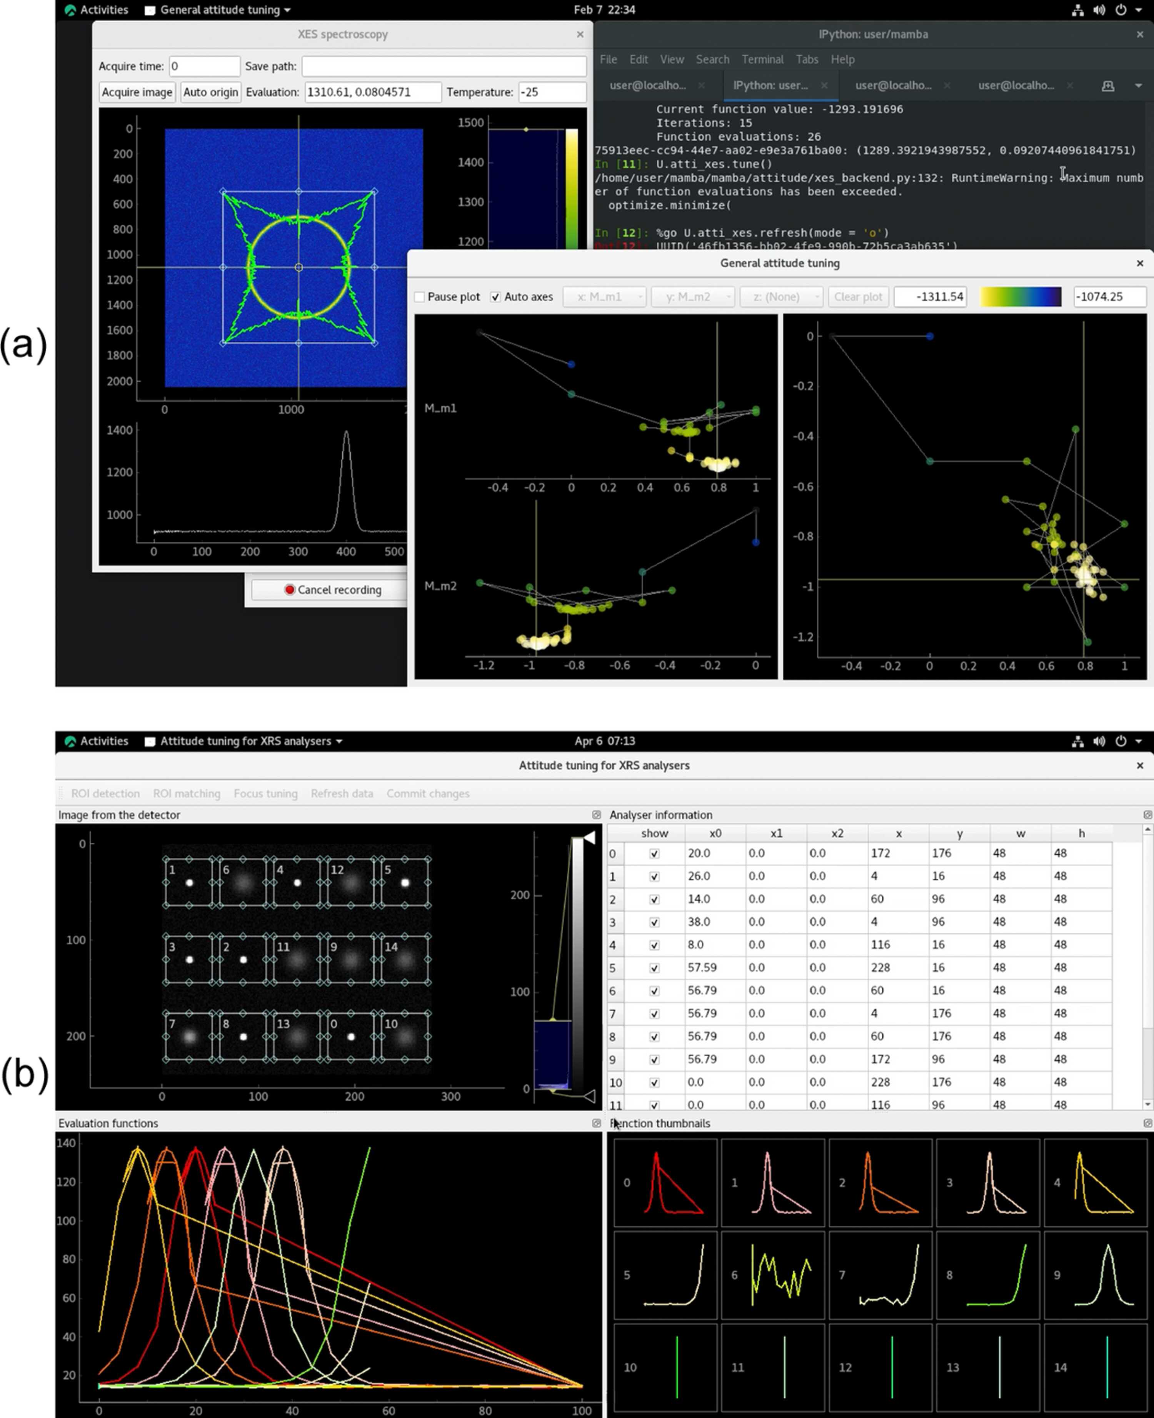Screen dimensions: 1154x1418
Task: Click the volume icon in top panel (a)
Action: click(x=1099, y=10)
